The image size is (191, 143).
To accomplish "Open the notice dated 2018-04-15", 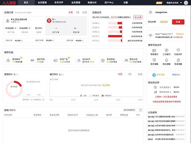I will coord(166,135).
